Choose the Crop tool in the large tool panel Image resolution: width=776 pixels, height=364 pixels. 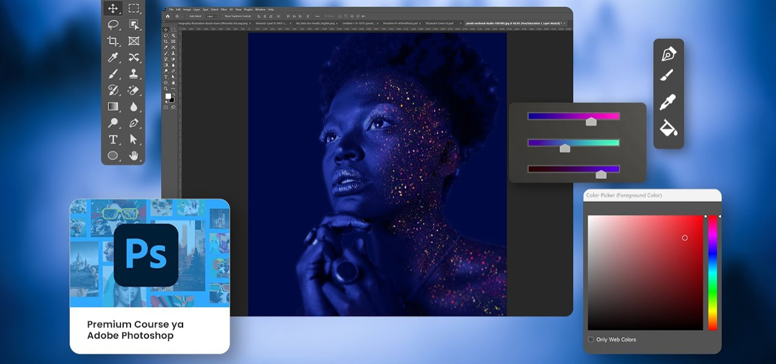(x=113, y=41)
